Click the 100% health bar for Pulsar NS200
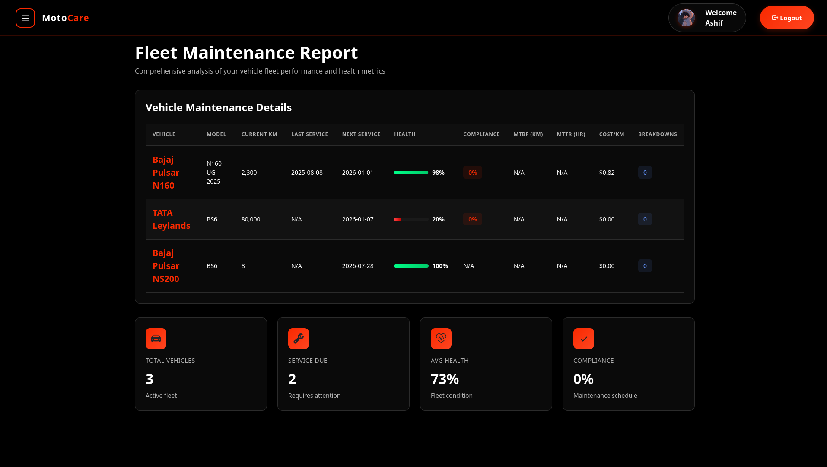827x467 pixels. [411, 266]
